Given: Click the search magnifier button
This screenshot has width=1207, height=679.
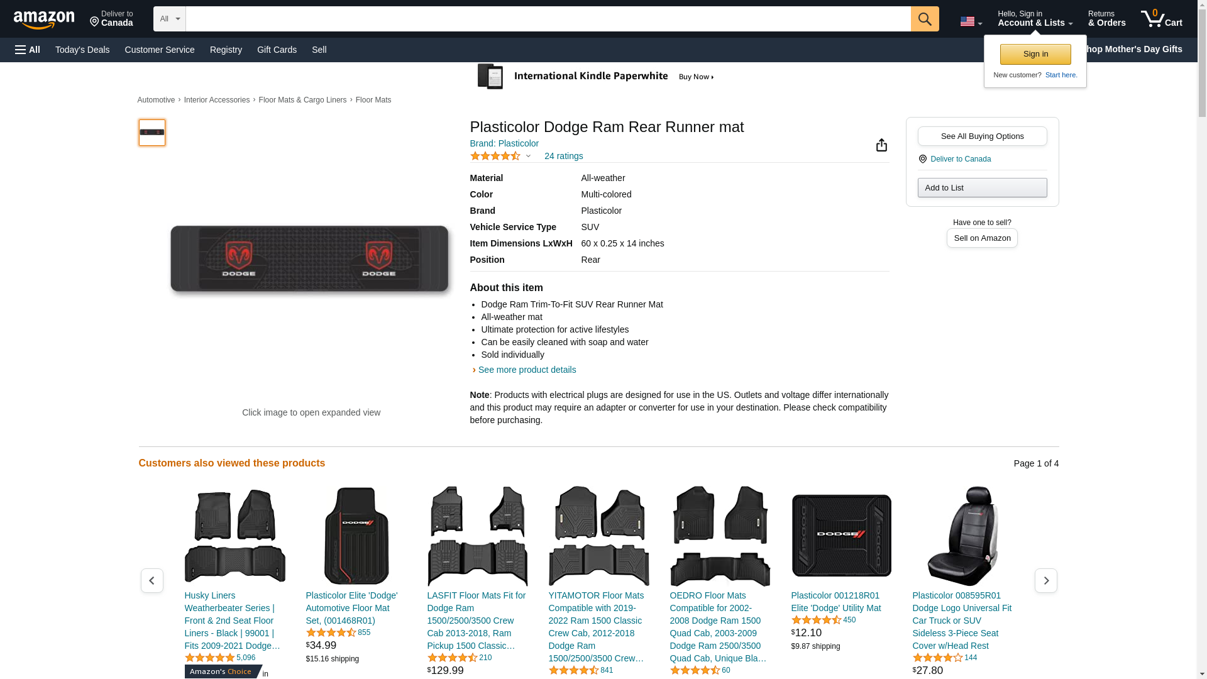Looking at the screenshot, I should click(924, 19).
